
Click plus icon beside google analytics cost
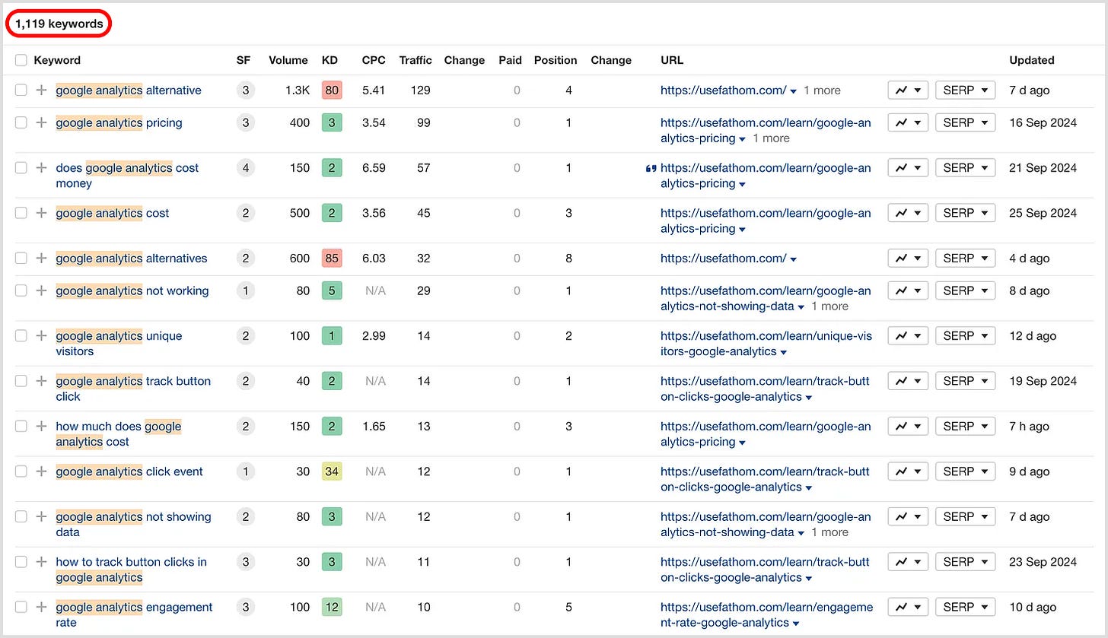[x=41, y=213]
